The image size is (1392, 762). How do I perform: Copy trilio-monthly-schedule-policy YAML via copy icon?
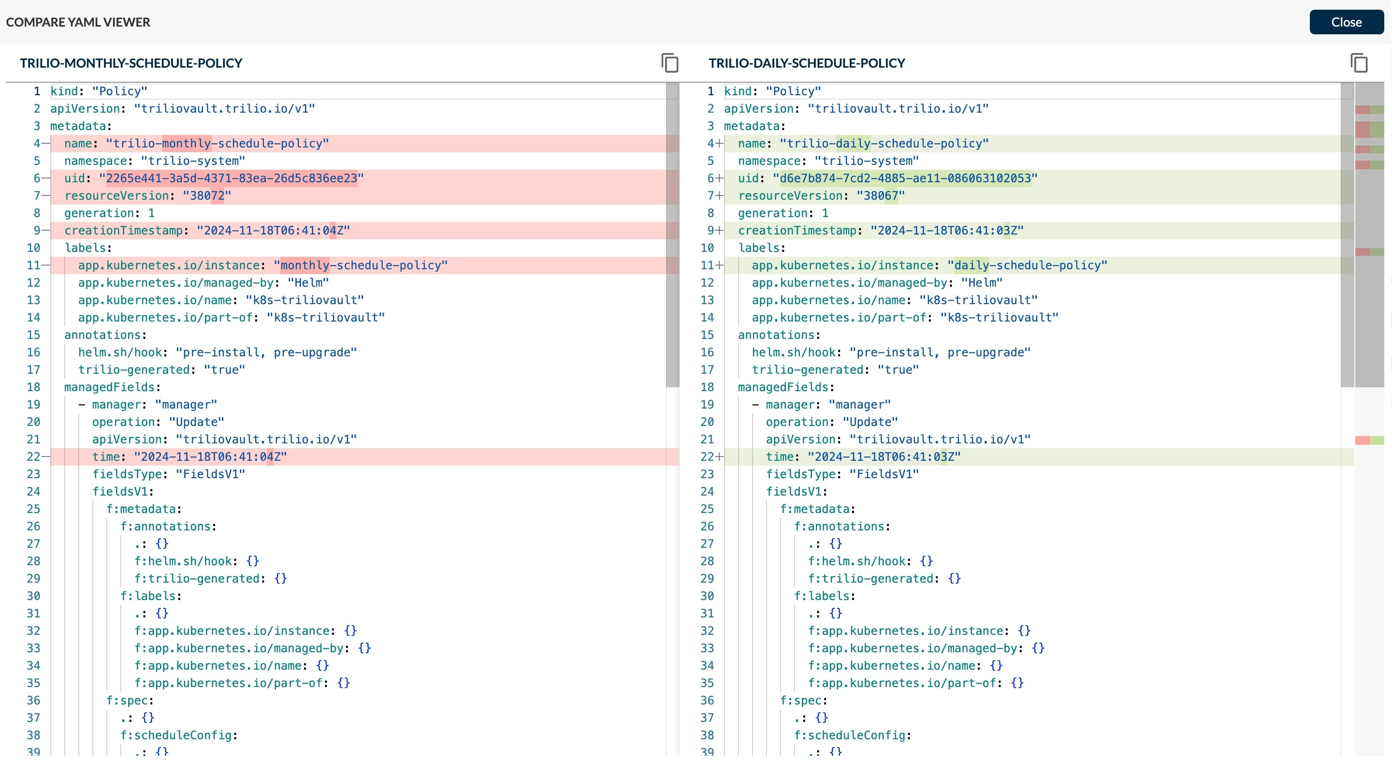point(669,63)
